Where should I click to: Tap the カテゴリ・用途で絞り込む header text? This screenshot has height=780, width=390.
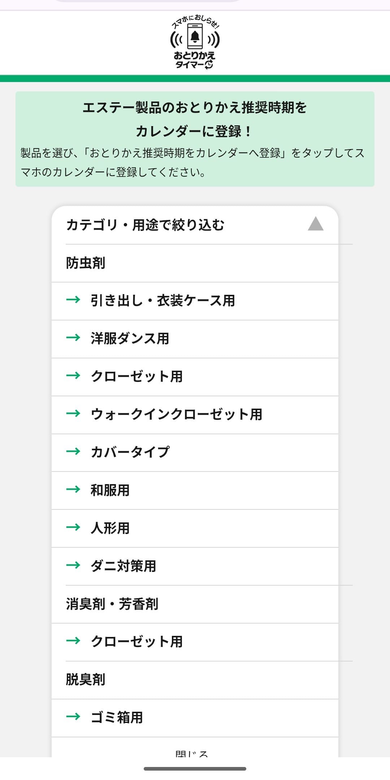pos(145,225)
